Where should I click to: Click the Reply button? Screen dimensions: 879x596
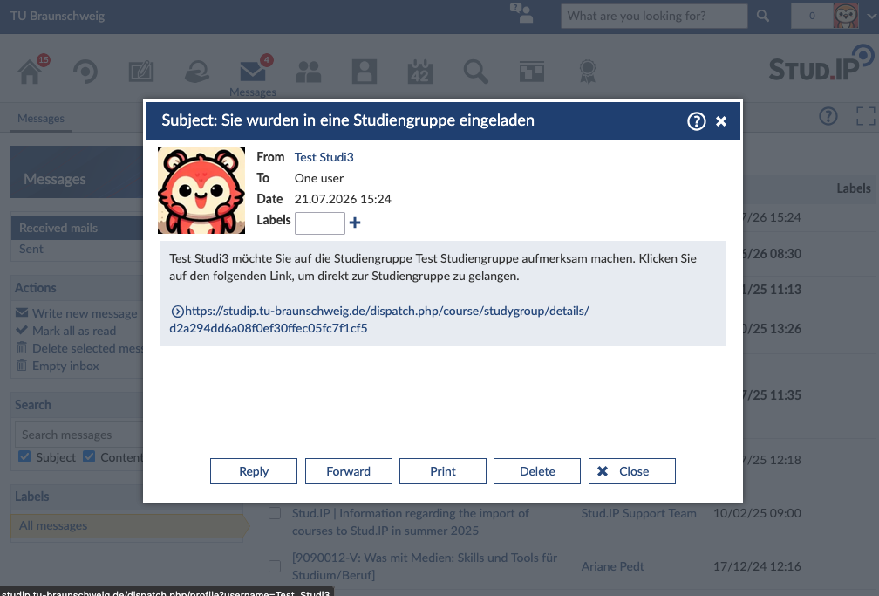(x=254, y=471)
